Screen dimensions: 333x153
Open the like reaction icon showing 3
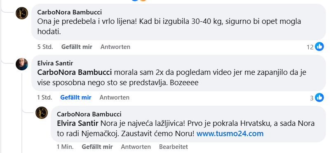[x=319, y=97]
